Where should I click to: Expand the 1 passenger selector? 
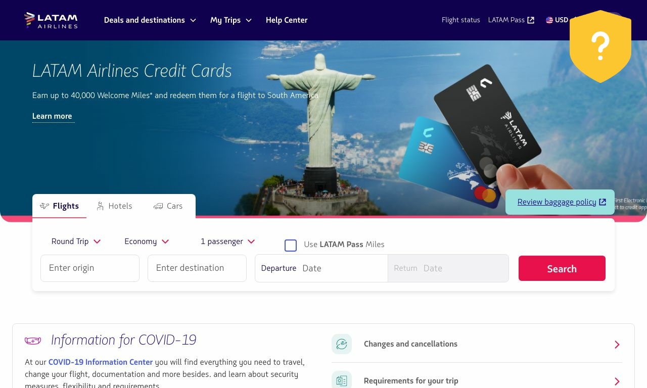tap(227, 241)
